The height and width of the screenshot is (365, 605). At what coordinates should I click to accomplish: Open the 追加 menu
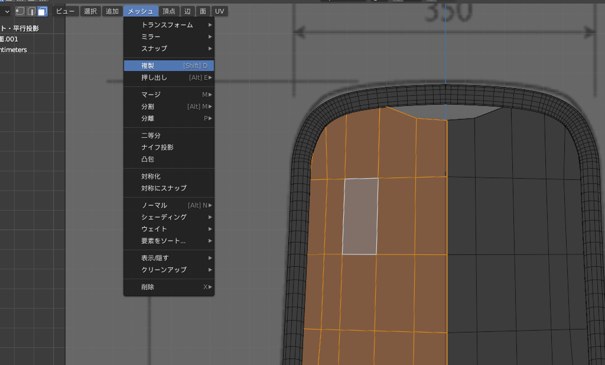click(x=112, y=11)
